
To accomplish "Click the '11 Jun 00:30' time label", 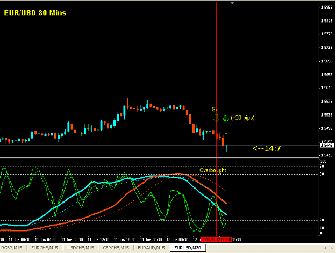I will (19, 240).
